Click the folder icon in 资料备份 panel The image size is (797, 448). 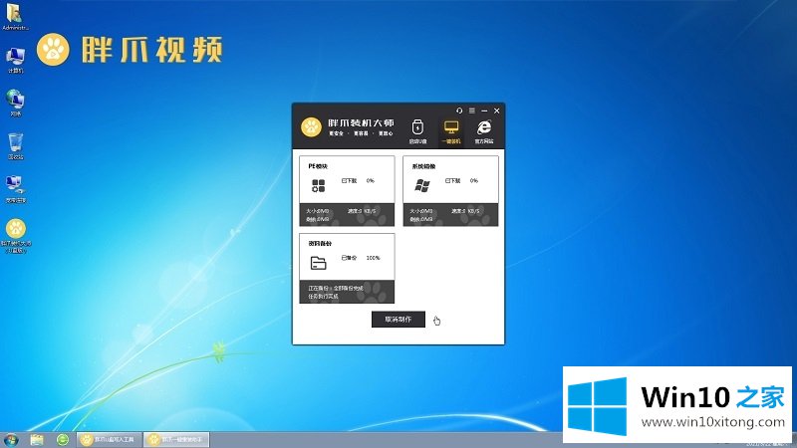click(318, 264)
